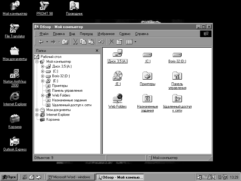The width and height of the screenshot is (241, 181).
Task: Select Корзина in folder tree
Action: coord(53,119)
